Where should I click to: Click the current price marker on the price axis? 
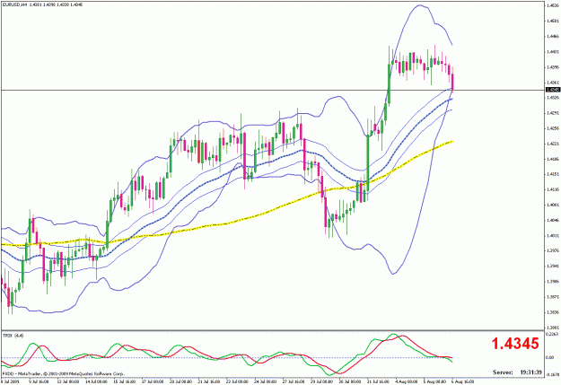553,90
